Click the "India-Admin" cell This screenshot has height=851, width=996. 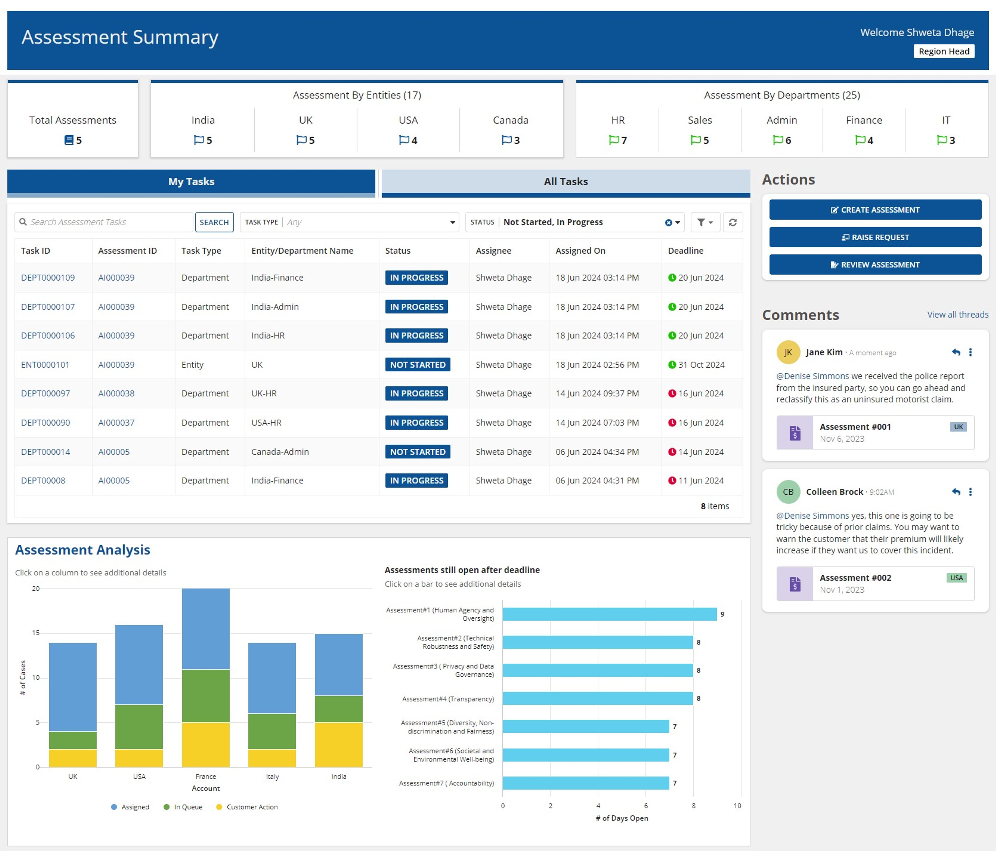[275, 307]
